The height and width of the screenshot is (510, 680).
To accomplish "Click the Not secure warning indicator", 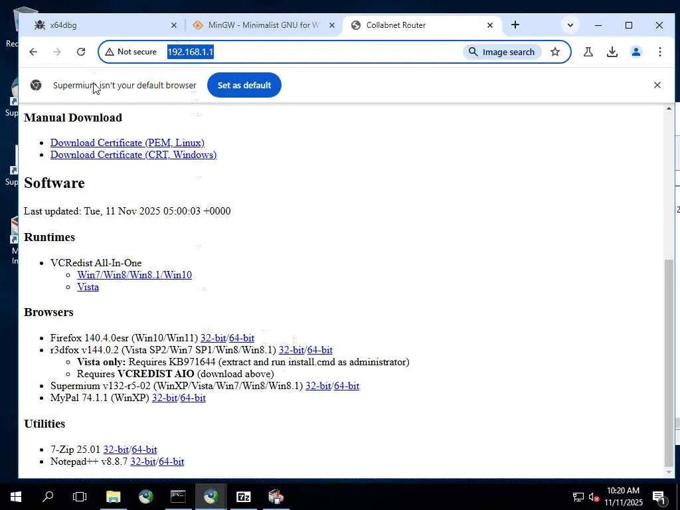I will (131, 52).
